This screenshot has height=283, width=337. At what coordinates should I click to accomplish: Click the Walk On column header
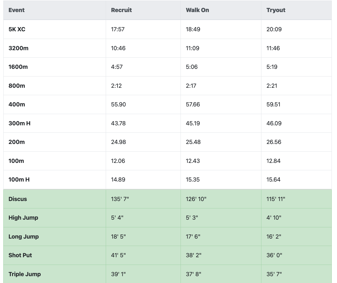tap(197, 10)
